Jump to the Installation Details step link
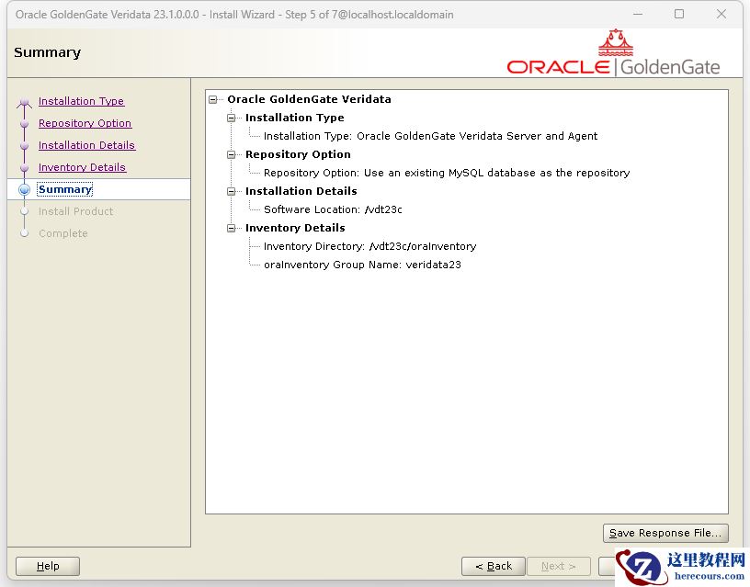 (x=87, y=145)
